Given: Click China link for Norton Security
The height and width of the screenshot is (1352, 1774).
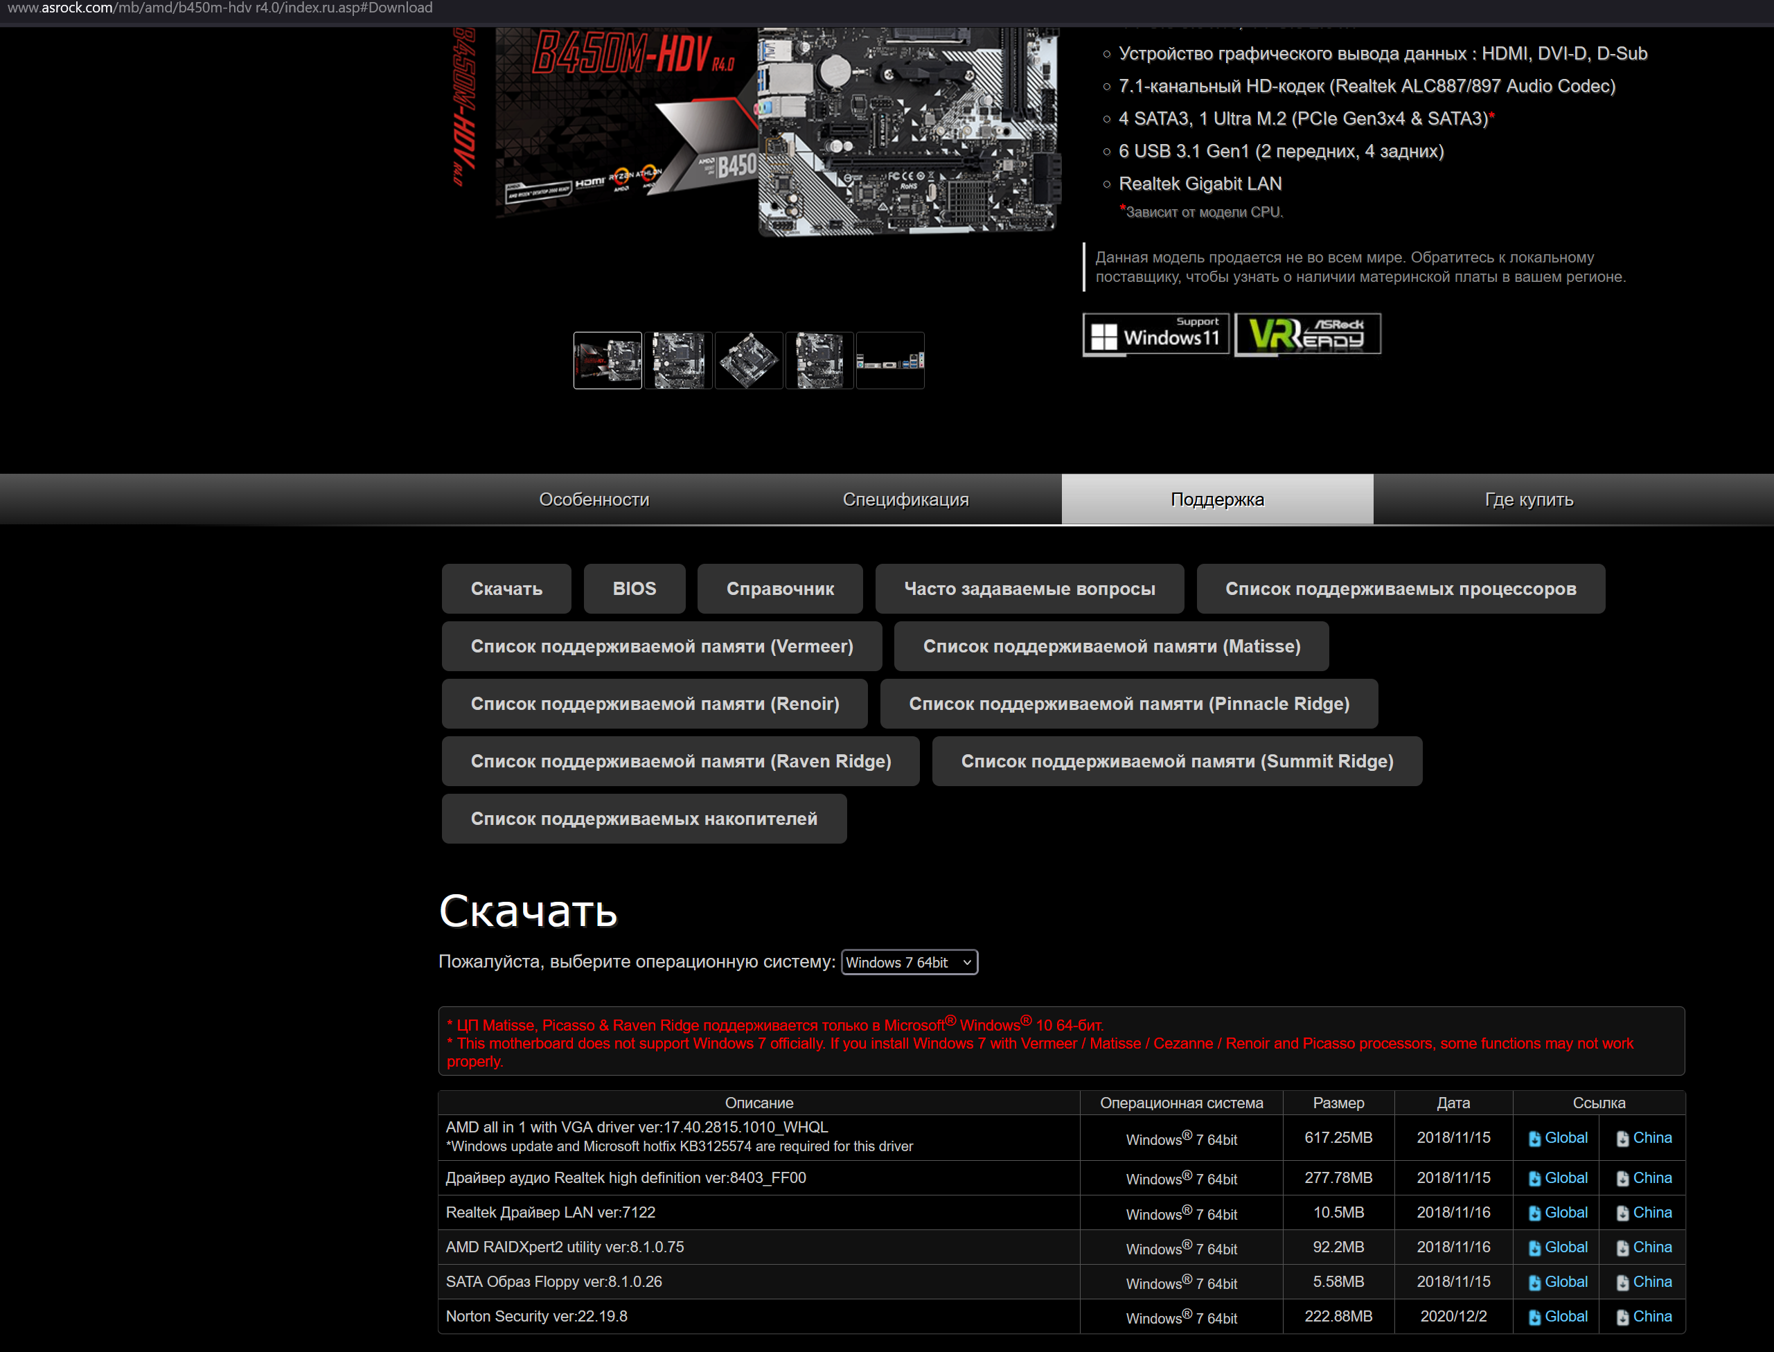Looking at the screenshot, I should coord(1653,1317).
